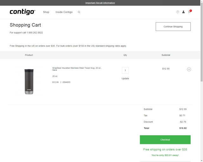203x162 pixels.
Task: Click Continue Shopping button
Action: point(173,27)
